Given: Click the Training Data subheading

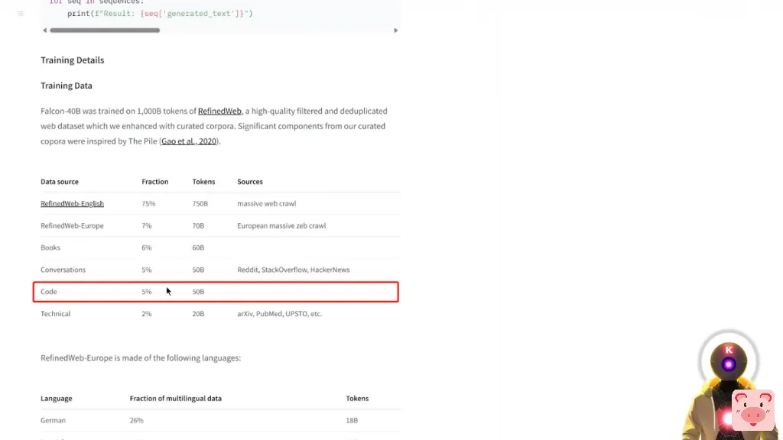Looking at the screenshot, I should pos(67,86).
